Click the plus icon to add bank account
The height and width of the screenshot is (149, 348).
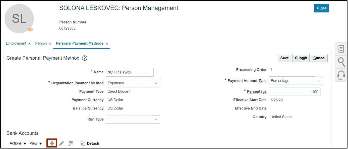tap(52, 143)
